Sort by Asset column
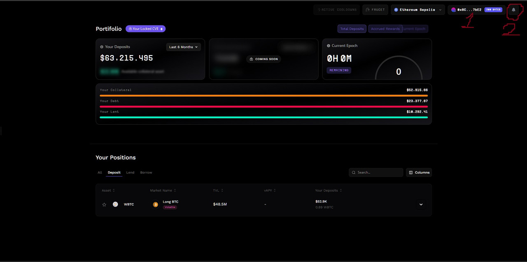Viewport: 527px width, 262px height. pyautogui.click(x=108, y=190)
